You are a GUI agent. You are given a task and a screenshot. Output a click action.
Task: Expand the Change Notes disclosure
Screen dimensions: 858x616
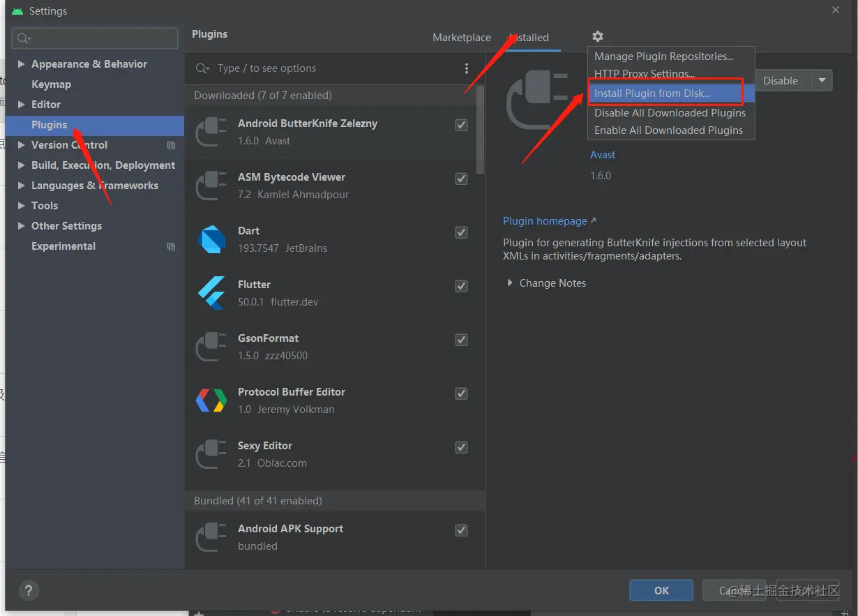tap(510, 283)
